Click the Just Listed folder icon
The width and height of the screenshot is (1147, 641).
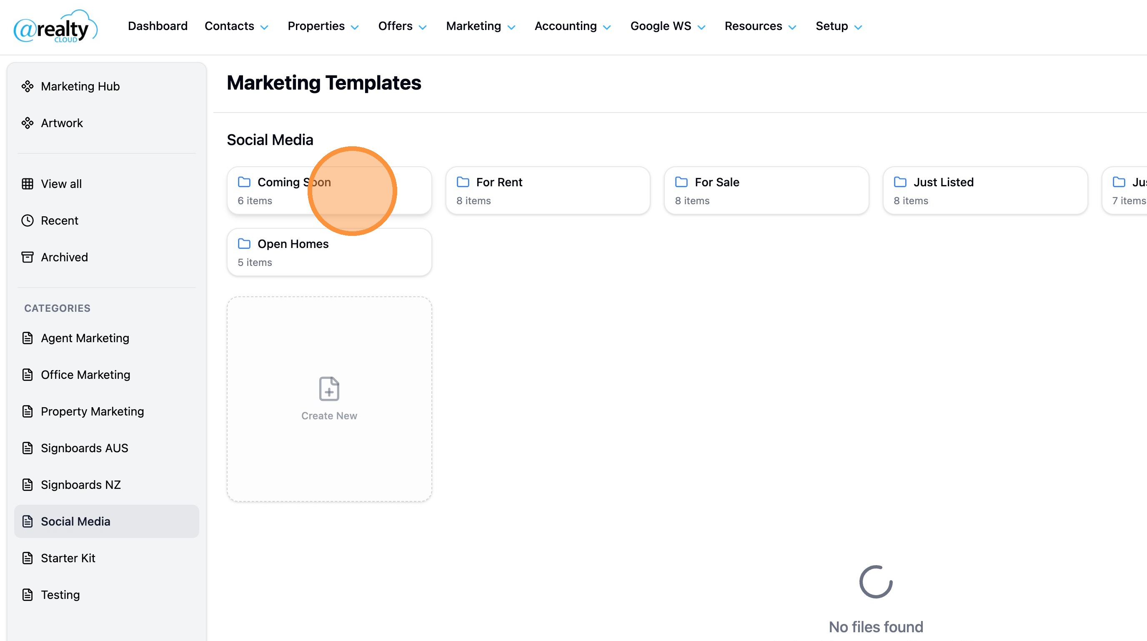tap(900, 182)
